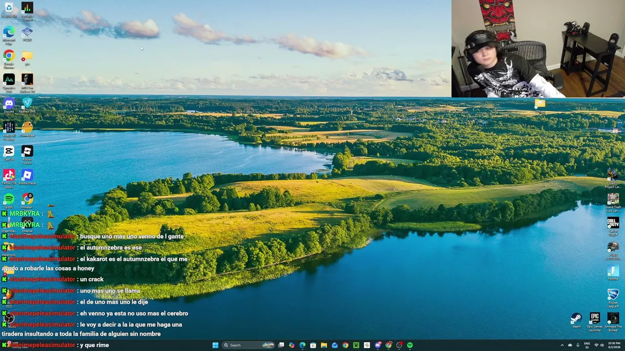Open Task View from the taskbar
Screen dimensions: 625x351
281,345
